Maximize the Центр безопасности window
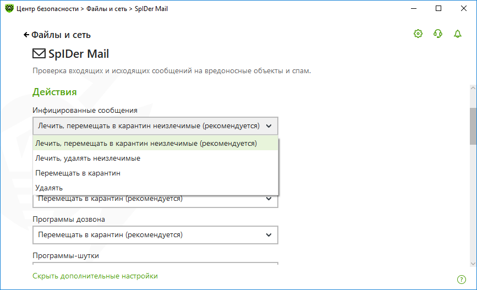 click(438, 8)
